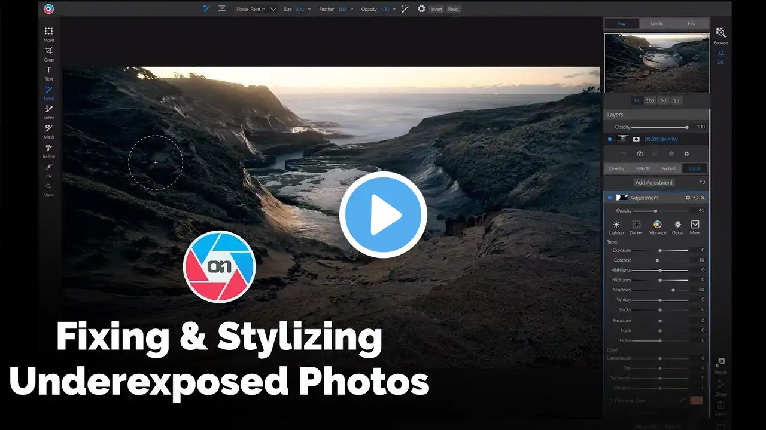The image size is (766, 430).
Task: Choose the Faces tool in left toolbar
Action: coord(48,111)
